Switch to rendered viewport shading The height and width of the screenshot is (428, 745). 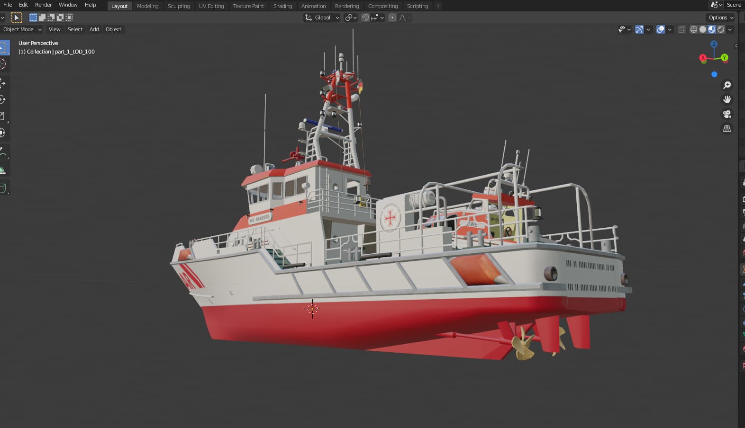[x=721, y=29]
